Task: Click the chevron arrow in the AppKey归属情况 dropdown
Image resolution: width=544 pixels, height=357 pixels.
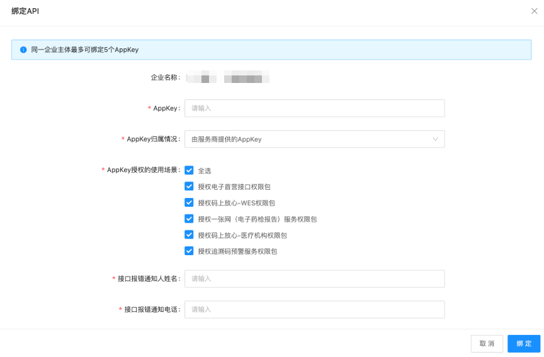Action: click(x=435, y=139)
